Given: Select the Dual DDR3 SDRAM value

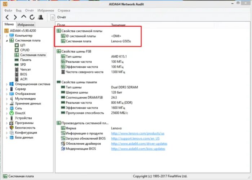Looking at the screenshot, I should tap(124, 87).
